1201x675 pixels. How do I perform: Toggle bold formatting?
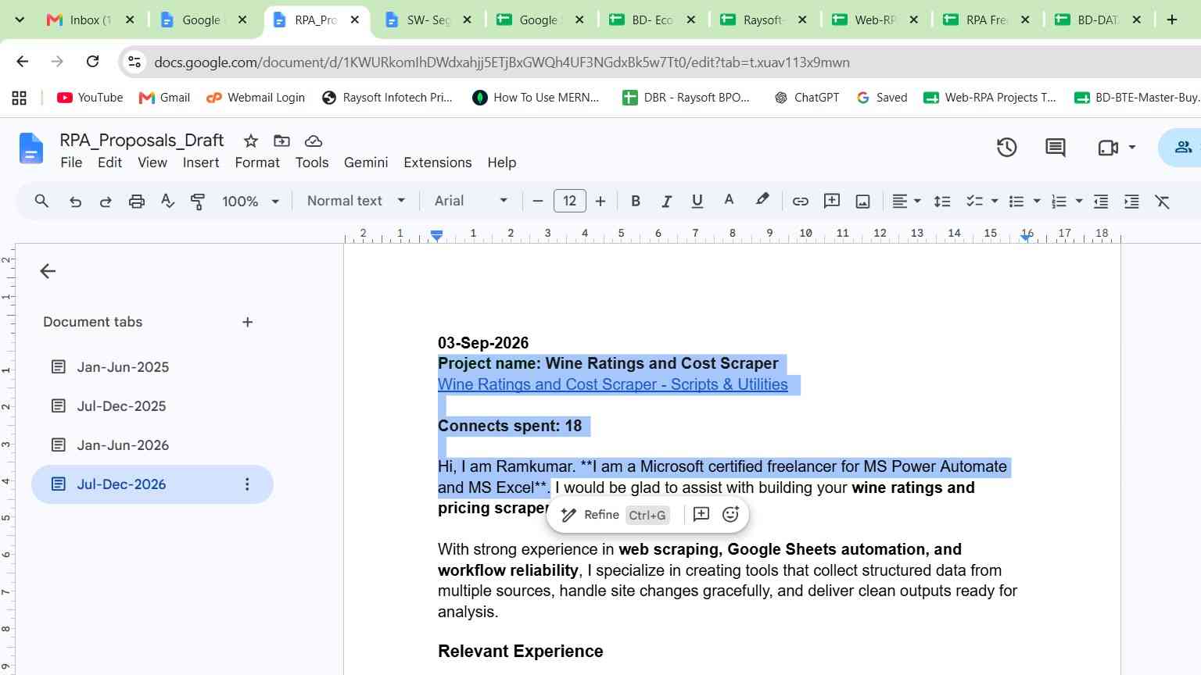[x=636, y=201]
